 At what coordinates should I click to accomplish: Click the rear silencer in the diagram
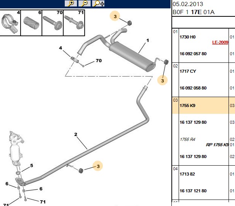[x=132, y=57]
